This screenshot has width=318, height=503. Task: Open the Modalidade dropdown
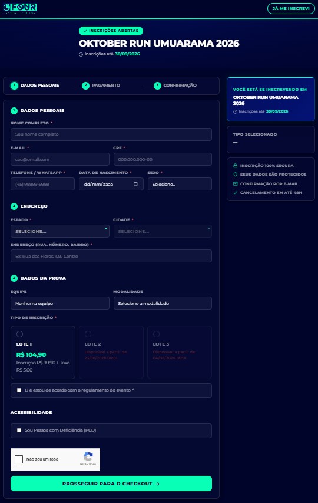click(x=163, y=303)
